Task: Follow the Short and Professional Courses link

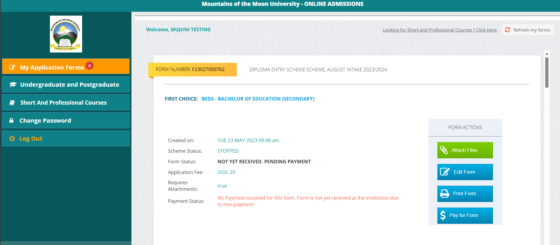Action: click(x=439, y=30)
